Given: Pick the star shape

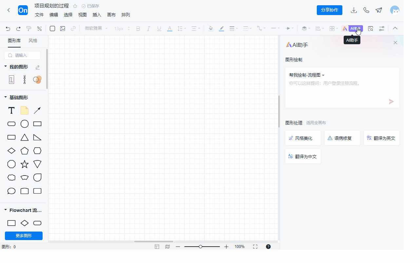Looking at the screenshot, I should [x=25, y=164].
